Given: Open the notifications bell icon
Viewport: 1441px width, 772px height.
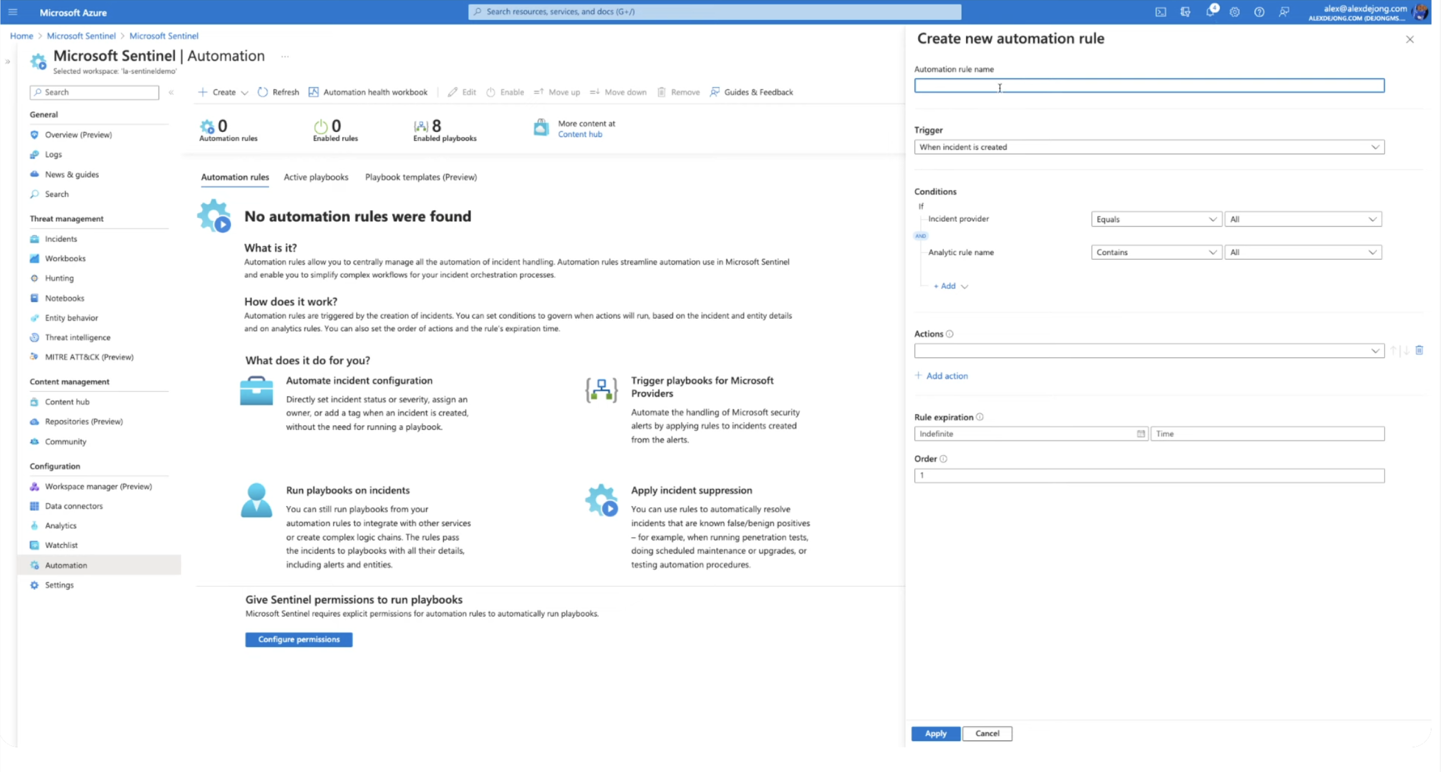Looking at the screenshot, I should (x=1210, y=12).
